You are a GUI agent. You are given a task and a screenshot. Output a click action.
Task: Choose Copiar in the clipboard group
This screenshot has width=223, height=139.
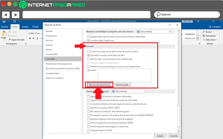12,36
